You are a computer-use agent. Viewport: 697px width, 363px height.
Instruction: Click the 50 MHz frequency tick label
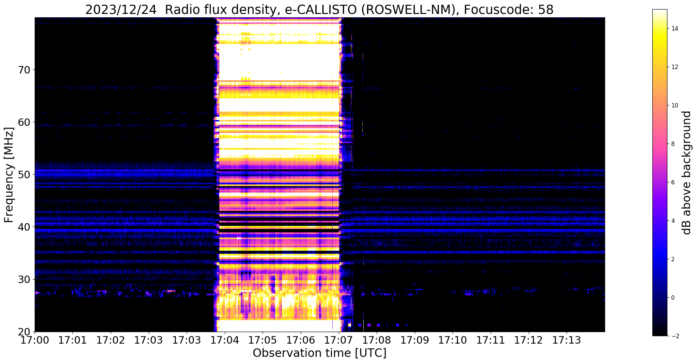click(x=24, y=175)
